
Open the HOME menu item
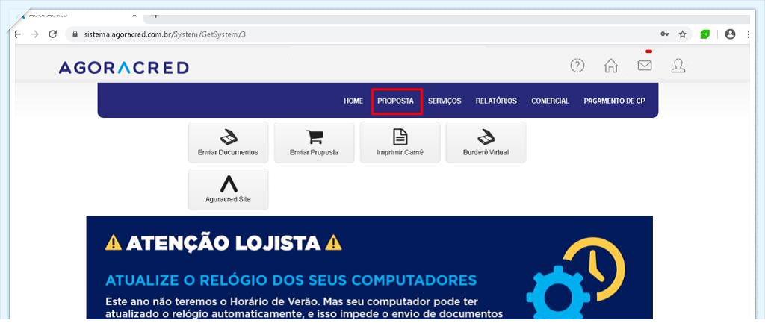coord(353,101)
